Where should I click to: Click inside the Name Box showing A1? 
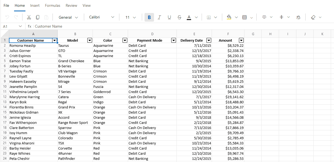(x=11, y=26)
